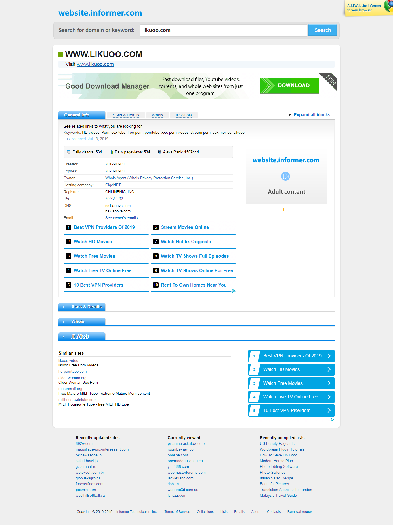
Task: Open the Whois Agent owner link
Action: coord(149,178)
